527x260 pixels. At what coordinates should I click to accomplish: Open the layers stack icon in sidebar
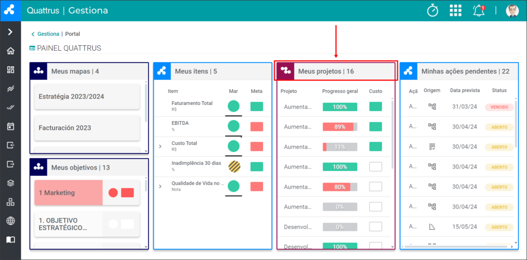pos(10,183)
